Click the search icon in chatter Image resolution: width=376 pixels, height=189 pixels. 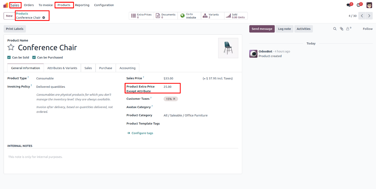coord(335,29)
